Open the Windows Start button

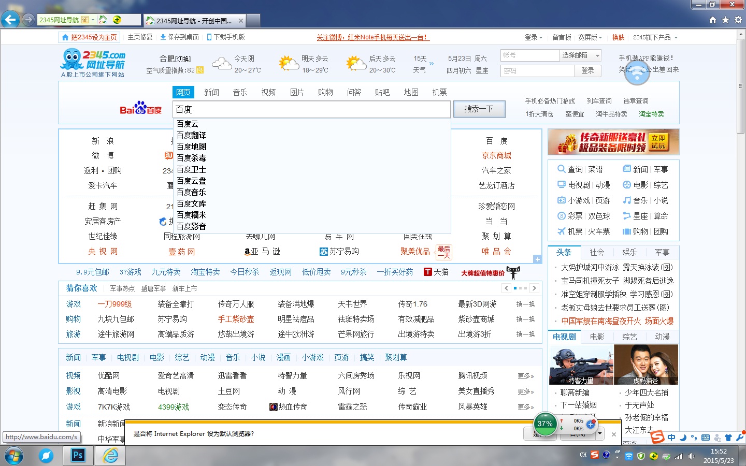pos(14,456)
